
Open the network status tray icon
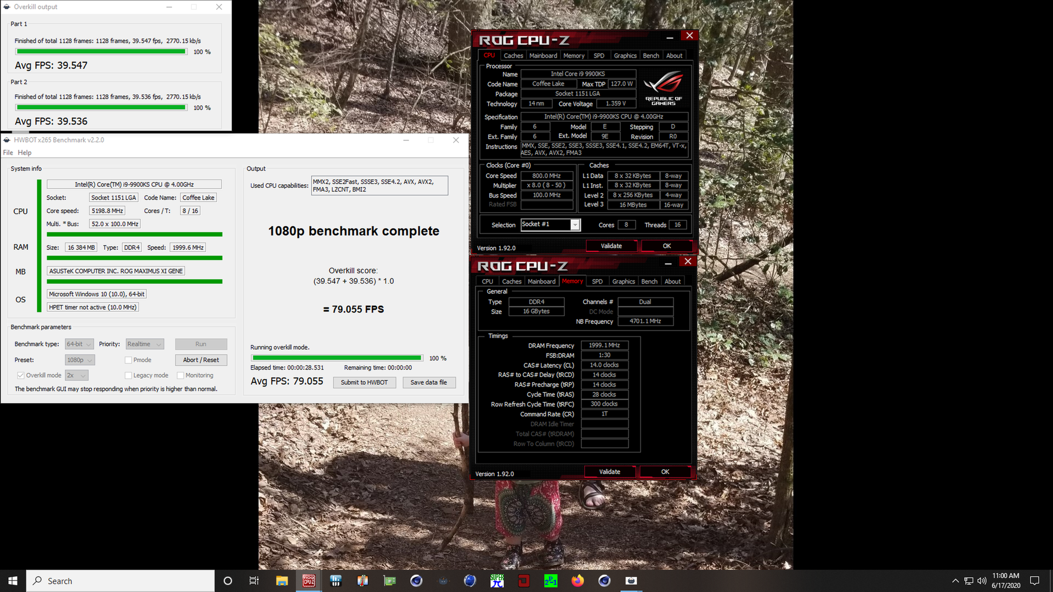point(969,580)
